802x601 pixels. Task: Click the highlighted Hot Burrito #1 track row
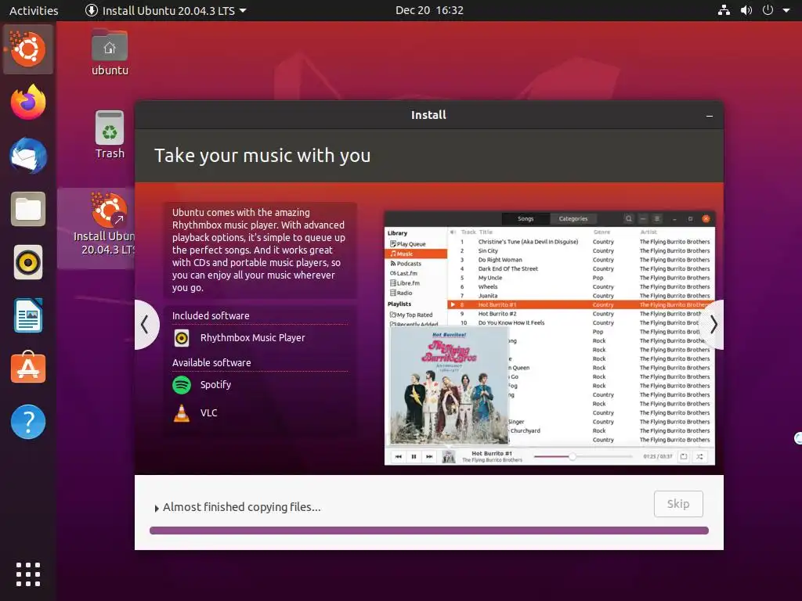580,304
